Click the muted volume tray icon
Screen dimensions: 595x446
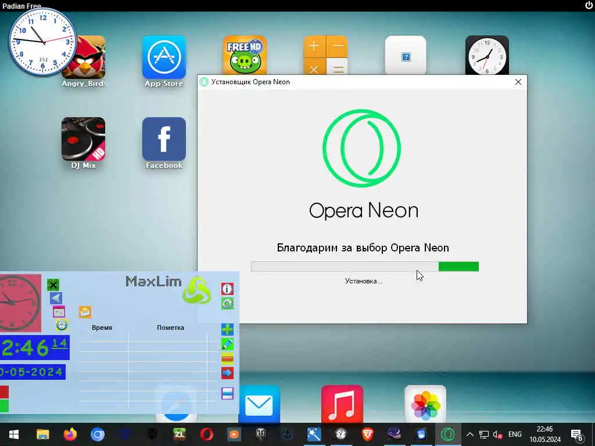point(497,434)
